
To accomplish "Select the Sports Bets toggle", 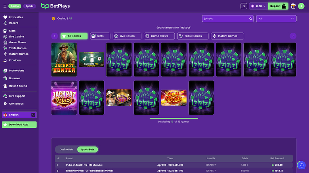I will tap(88, 149).
